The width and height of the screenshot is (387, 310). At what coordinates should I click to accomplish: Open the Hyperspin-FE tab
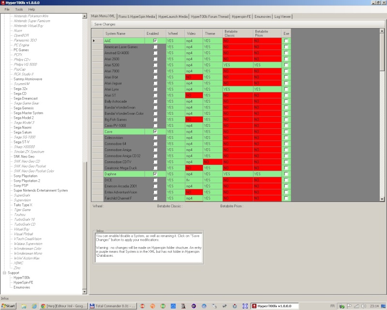pos(241,16)
